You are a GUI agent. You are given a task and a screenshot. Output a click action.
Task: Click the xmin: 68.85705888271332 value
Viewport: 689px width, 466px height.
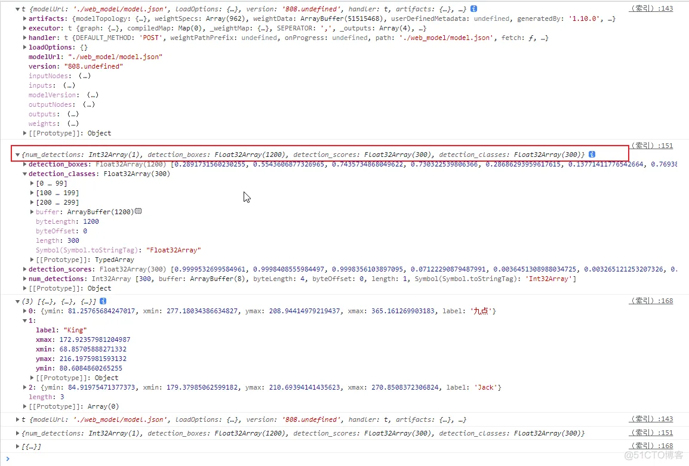[x=93, y=349]
